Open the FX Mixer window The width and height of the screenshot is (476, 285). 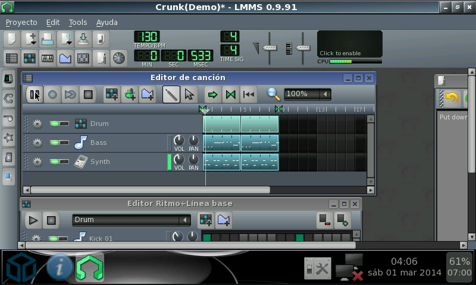click(83, 58)
